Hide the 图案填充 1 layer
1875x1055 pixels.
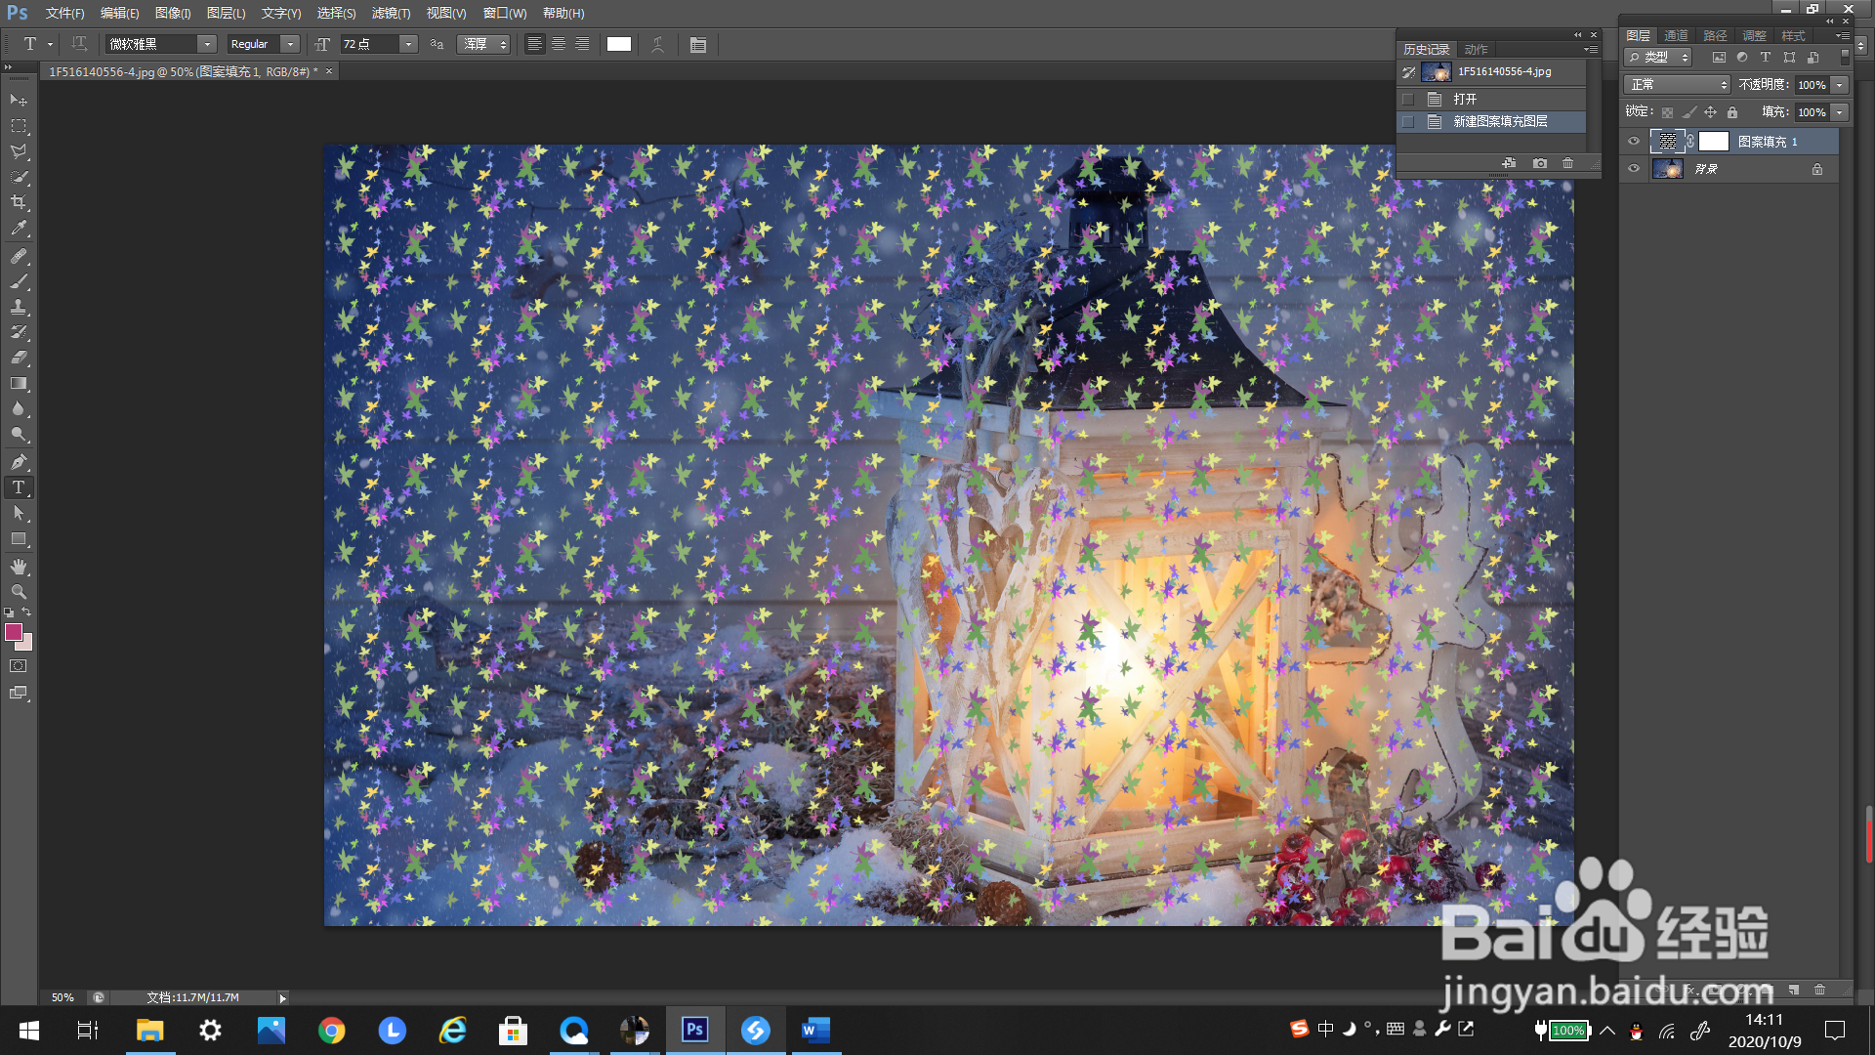(1633, 142)
